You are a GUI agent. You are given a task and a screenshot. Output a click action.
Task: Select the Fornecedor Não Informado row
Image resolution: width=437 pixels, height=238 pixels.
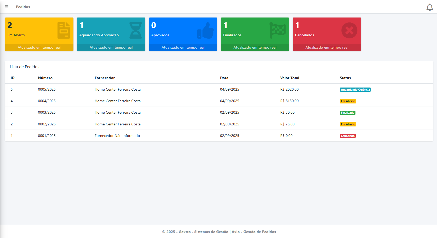tap(117, 136)
